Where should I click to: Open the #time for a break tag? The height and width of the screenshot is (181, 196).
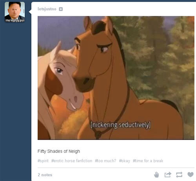148,161
